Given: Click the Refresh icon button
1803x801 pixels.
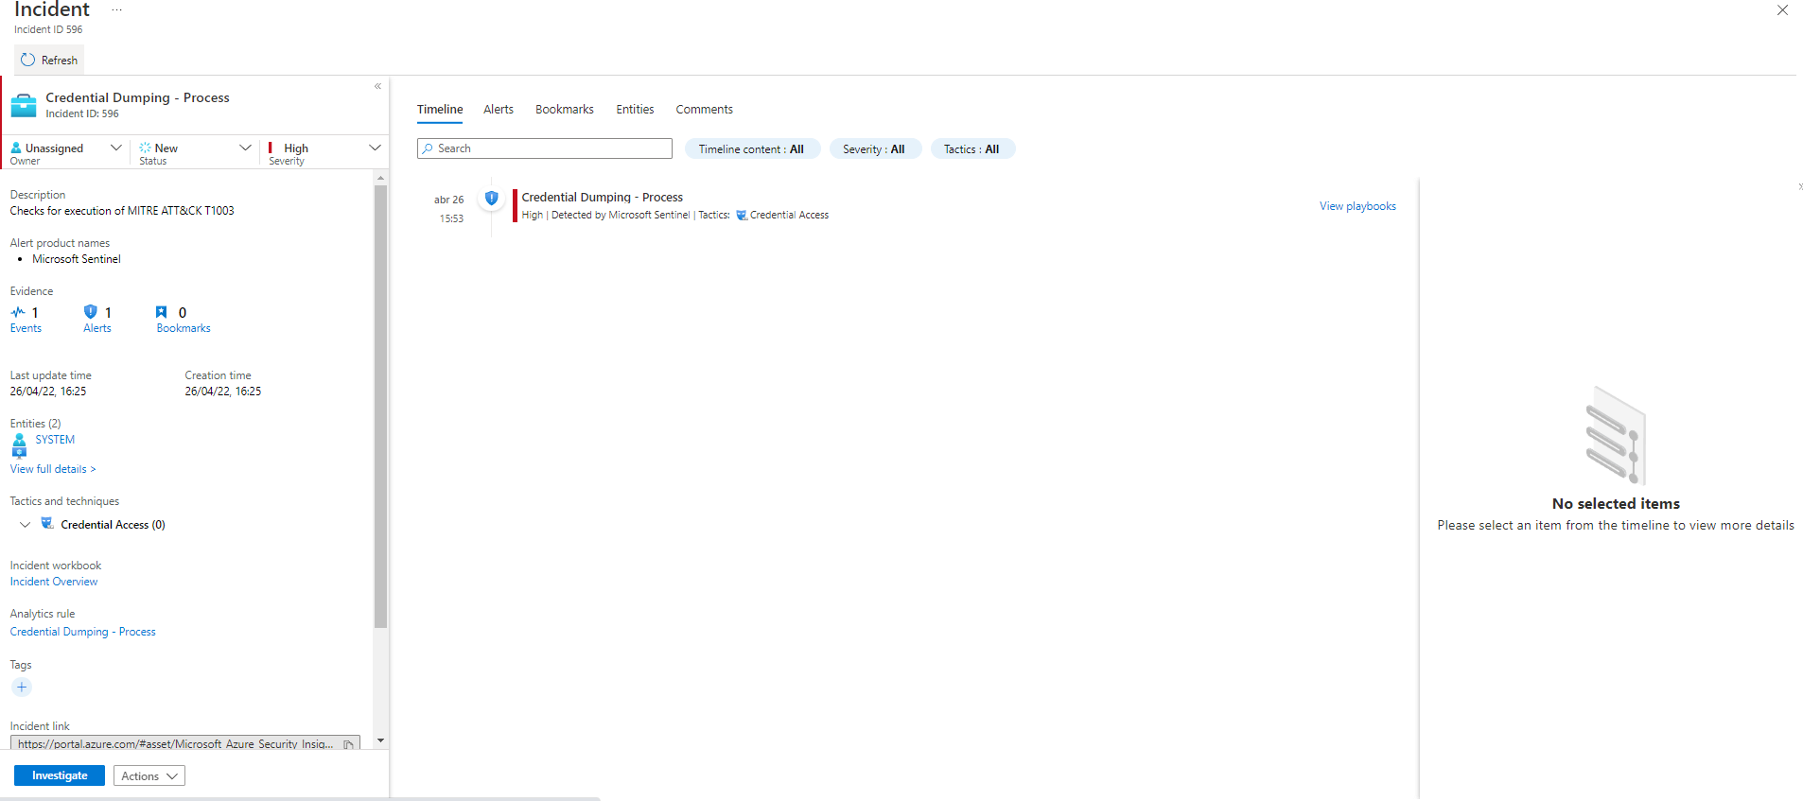Looking at the screenshot, I should pyautogui.click(x=28, y=60).
